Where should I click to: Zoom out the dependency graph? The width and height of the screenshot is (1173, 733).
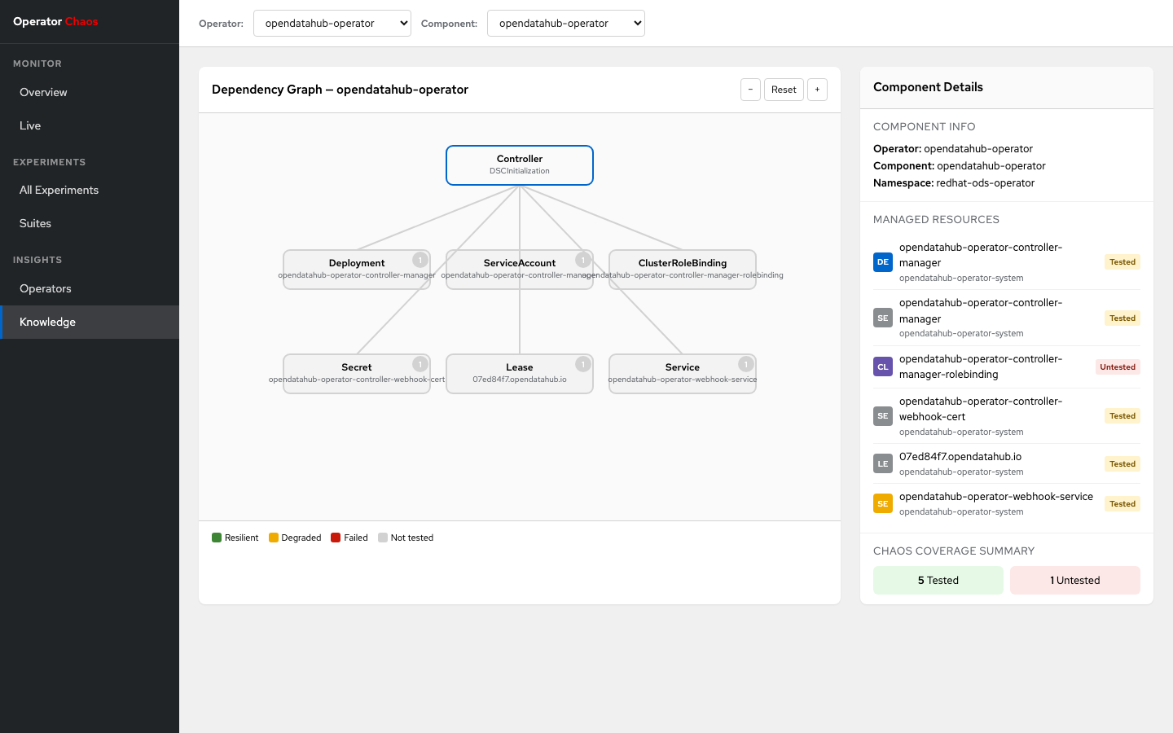pyautogui.click(x=750, y=90)
